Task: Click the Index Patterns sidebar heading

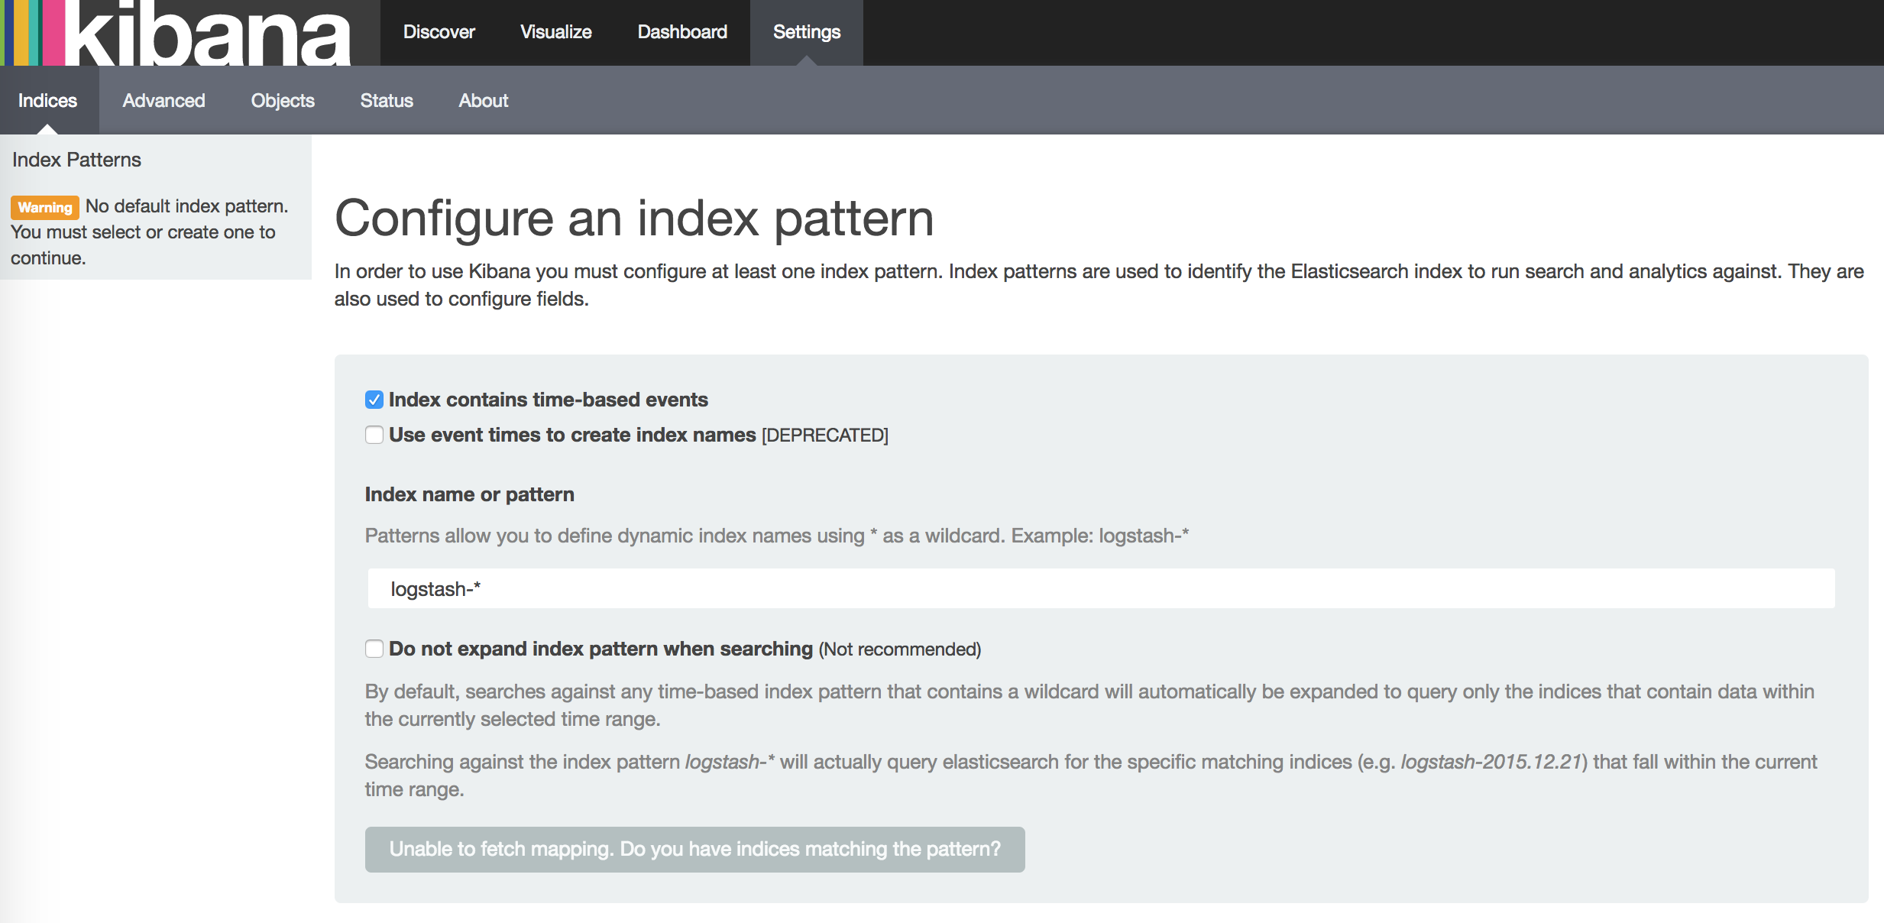Action: [76, 160]
